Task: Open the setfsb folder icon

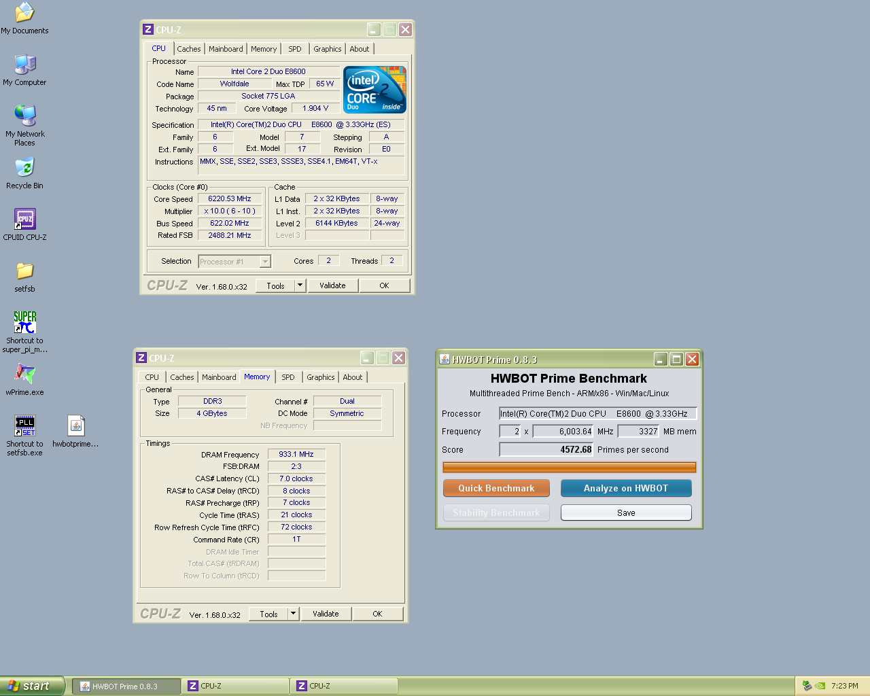Action: [x=24, y=271]
